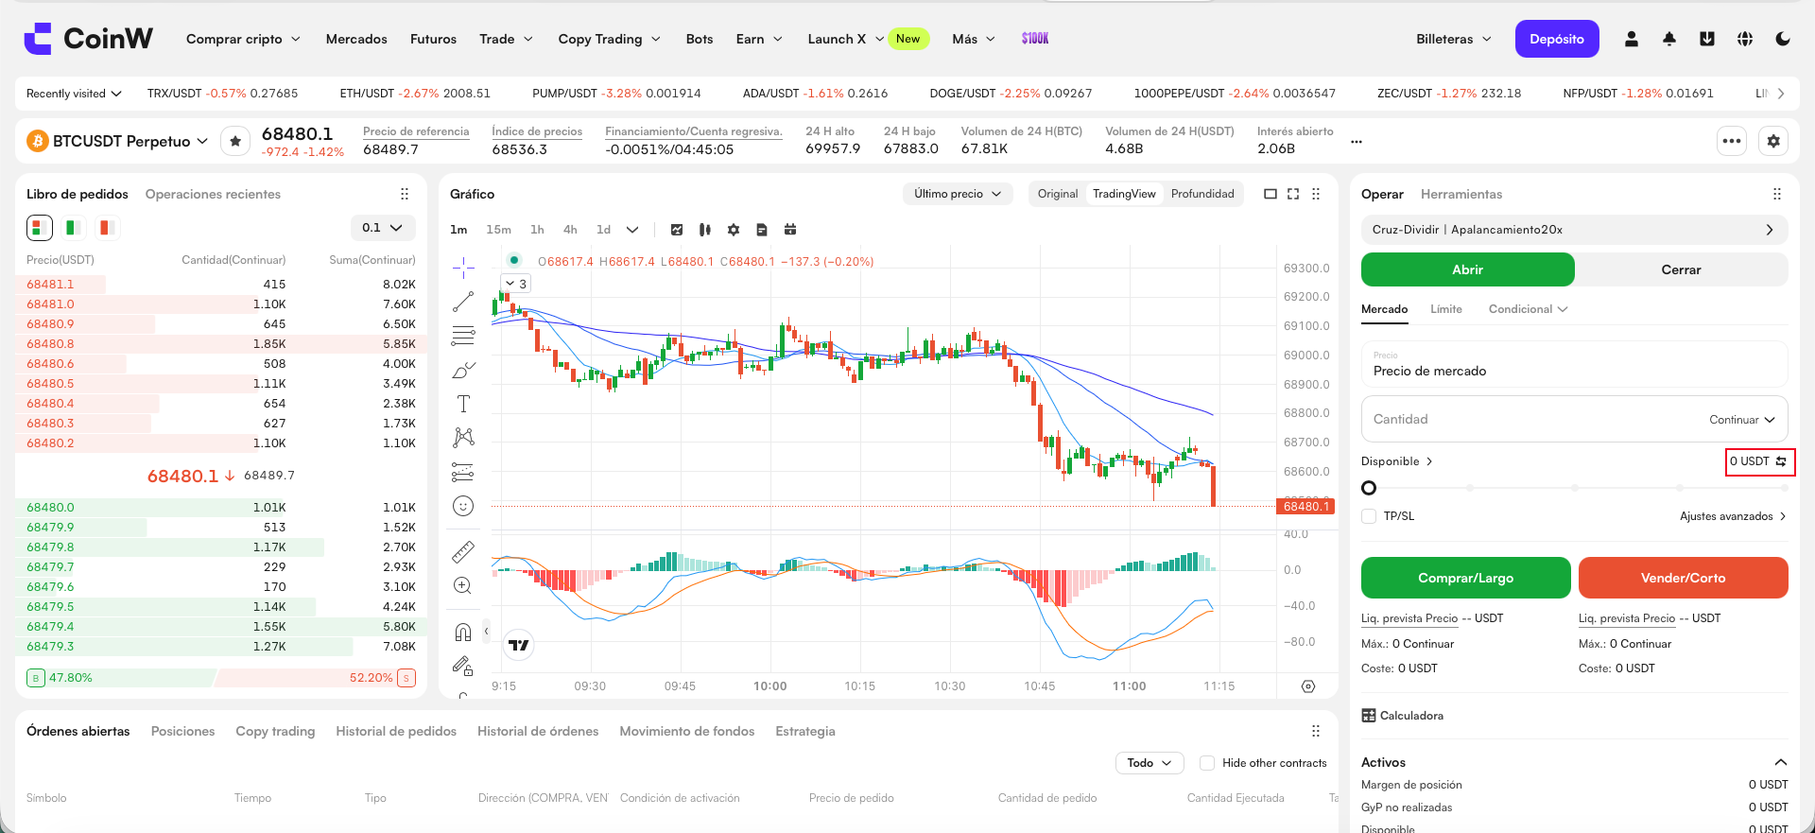Check Hide other contracts option
Viewport: 1815px width, 833px height.
pos(1207,763)
